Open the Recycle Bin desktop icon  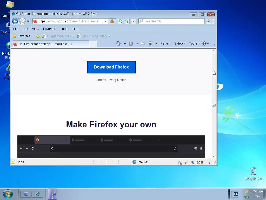click(x=253, y=174)
